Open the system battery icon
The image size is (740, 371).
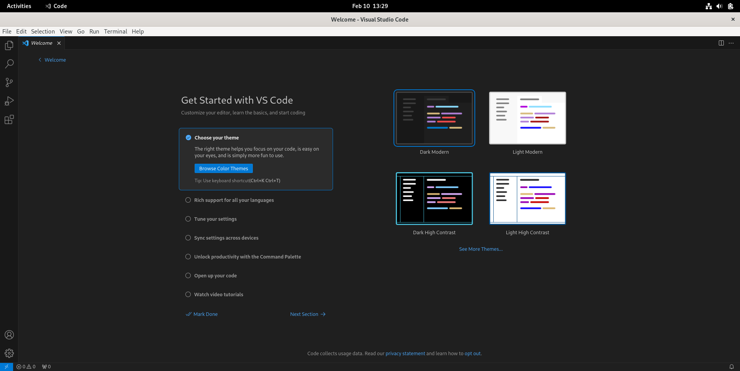click(730, 6)
